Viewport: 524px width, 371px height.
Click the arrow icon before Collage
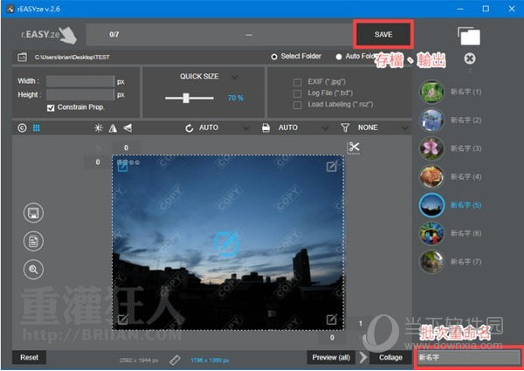(x=363, y=358)
